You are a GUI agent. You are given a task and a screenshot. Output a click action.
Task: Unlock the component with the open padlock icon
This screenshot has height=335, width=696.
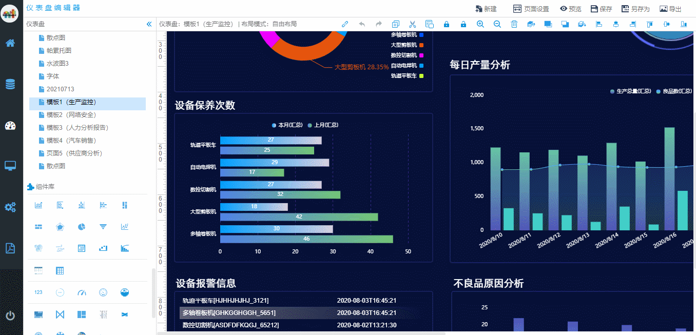click(463, 24)
